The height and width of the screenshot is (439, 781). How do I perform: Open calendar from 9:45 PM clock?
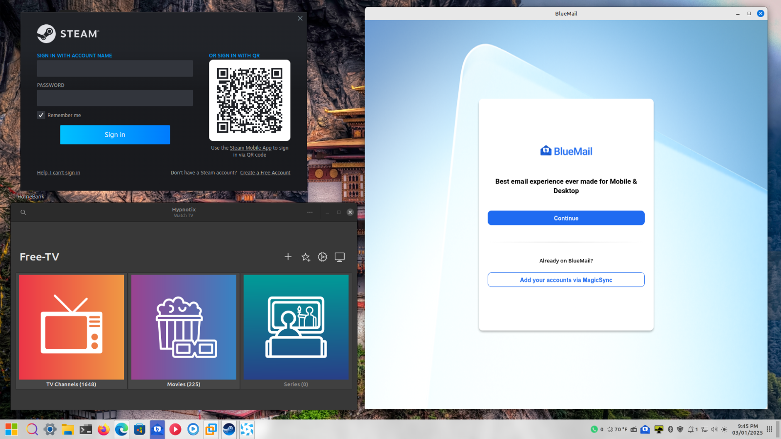coord(747,429)
